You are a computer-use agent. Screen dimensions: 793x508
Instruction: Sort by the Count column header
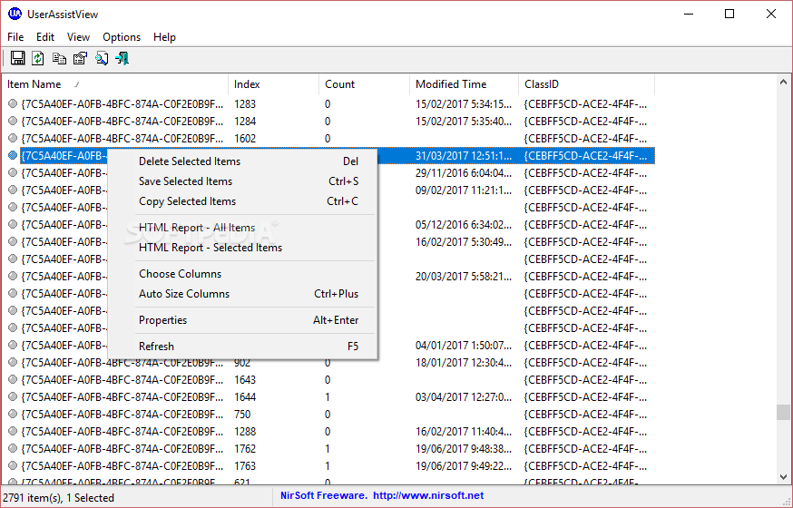tap(364, 84)
